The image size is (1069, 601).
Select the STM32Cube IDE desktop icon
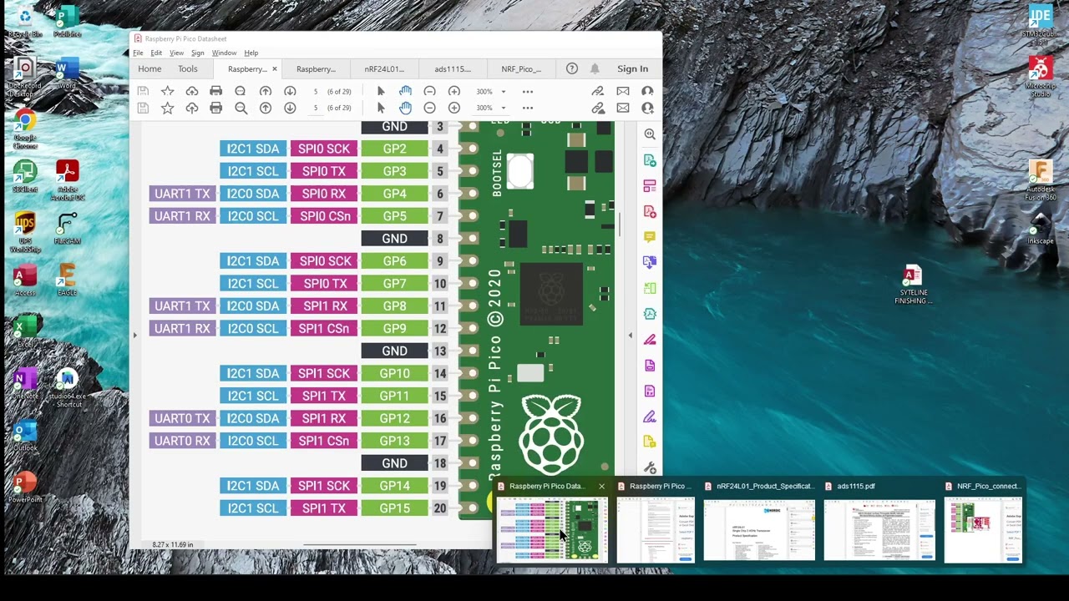point(1040,25)
